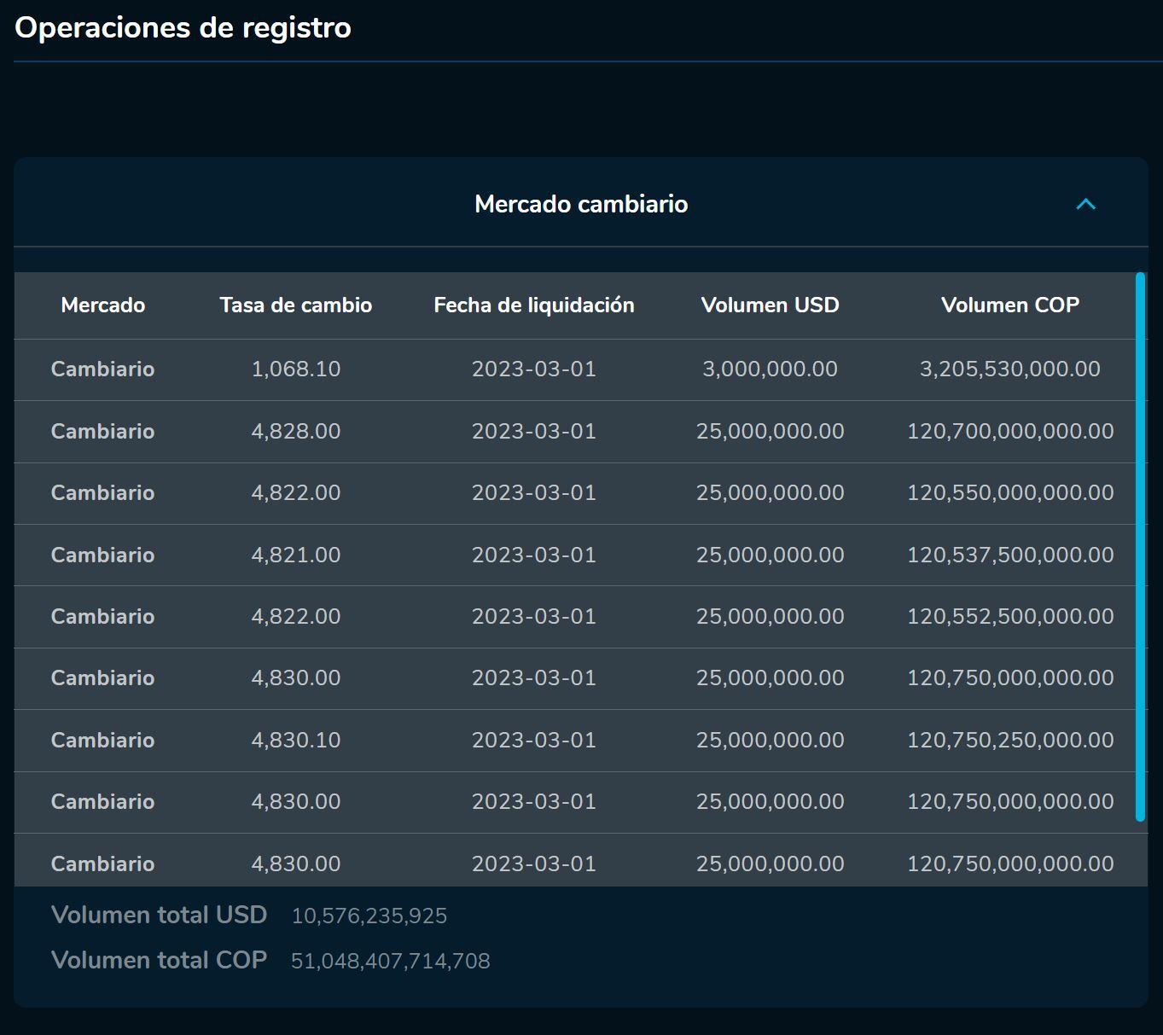Click the 120,700,000,000.00 COP volume cell
The height and width of the screenshot is (1035, 1163).
pos(1009,432)
